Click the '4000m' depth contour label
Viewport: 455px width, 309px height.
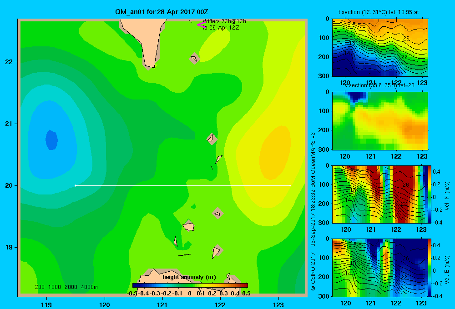[89, 287]
